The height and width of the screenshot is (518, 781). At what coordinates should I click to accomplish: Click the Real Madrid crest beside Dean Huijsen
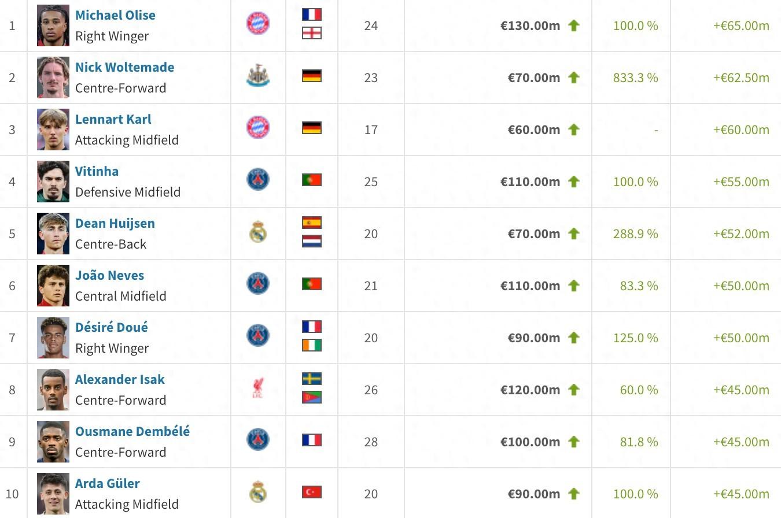coord(258,232)
